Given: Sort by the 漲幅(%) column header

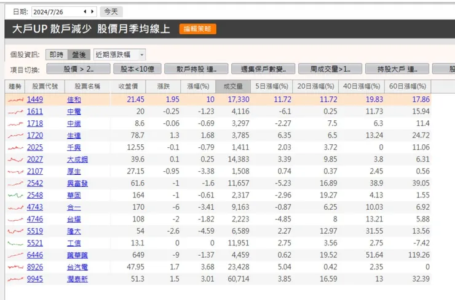Looking at the screenshot, I should pos(198,87).
